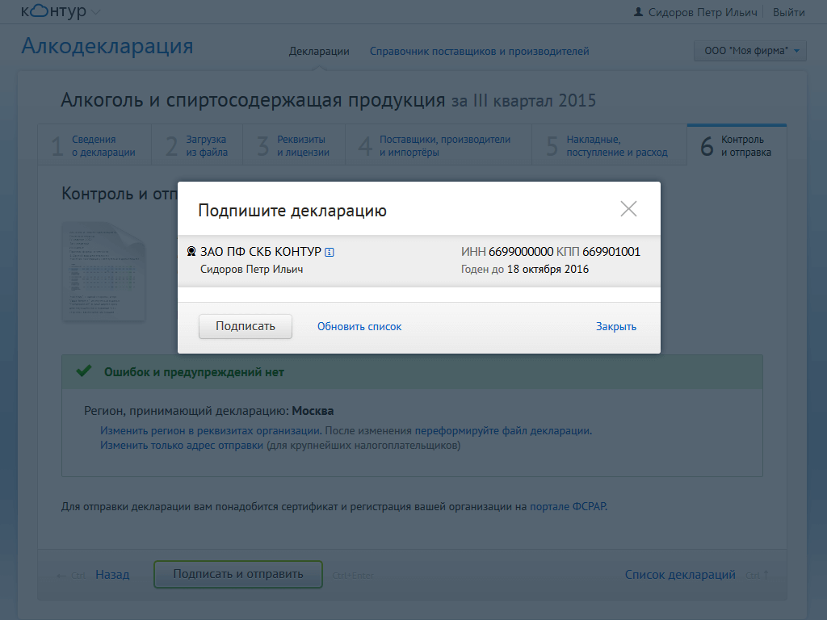Screen dimensions: 827x620
Task: Click the Подпишите декларацию dialog title
Action: [292, 211]
